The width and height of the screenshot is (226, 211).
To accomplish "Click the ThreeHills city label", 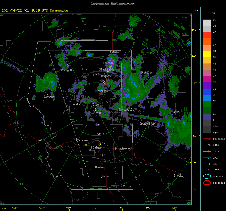I will pyautogui.click(x=126, y=110).
